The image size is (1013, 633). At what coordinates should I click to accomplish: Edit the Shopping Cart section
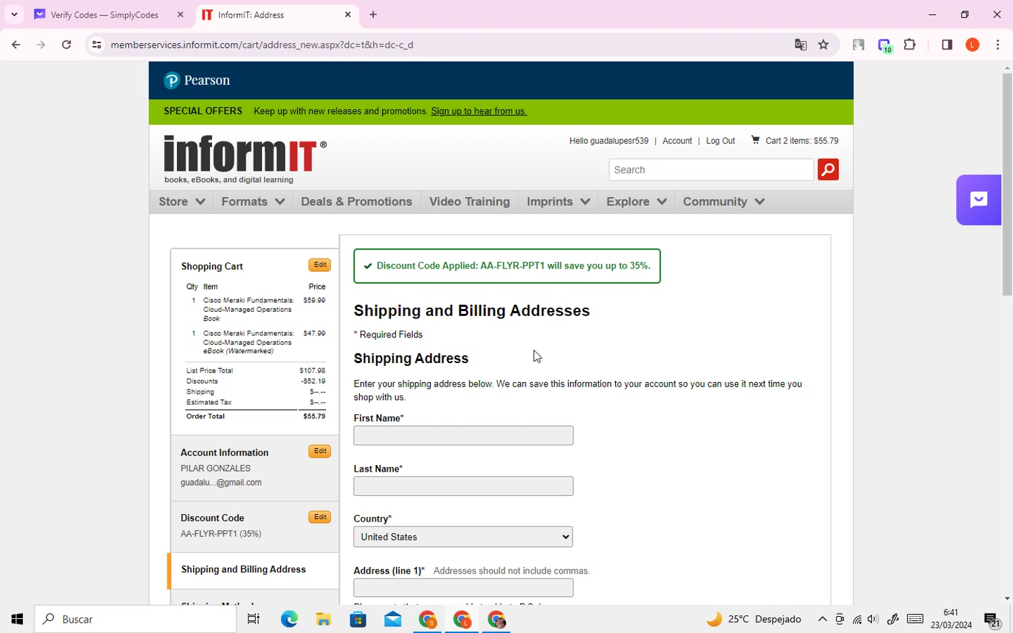(320, 265)
